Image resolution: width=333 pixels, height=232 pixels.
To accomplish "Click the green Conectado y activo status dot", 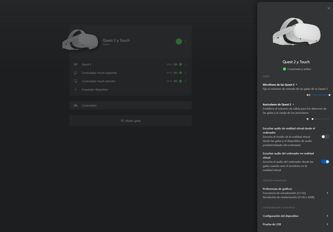I will point(284,69).
